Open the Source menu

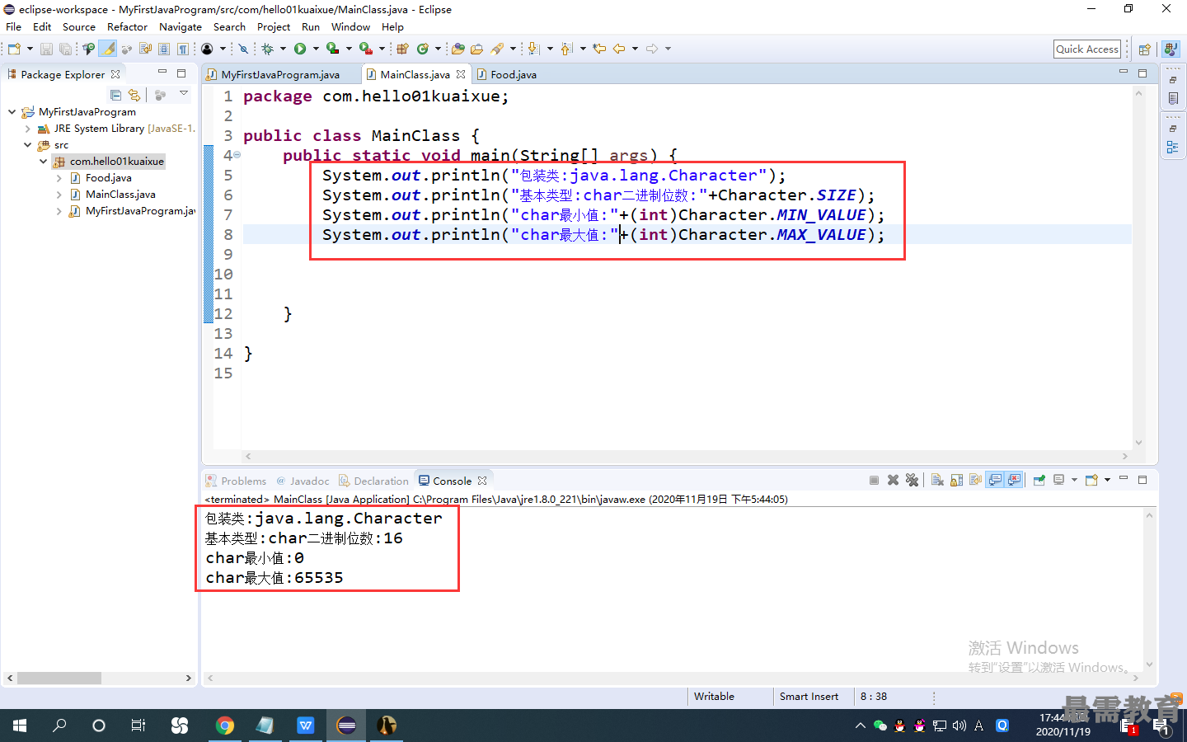[x=79, y=26]
